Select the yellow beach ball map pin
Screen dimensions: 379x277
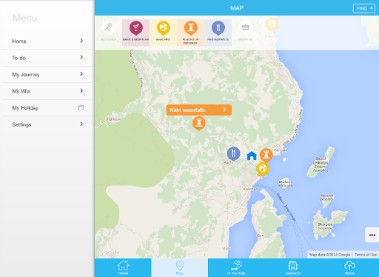point(263,169)
